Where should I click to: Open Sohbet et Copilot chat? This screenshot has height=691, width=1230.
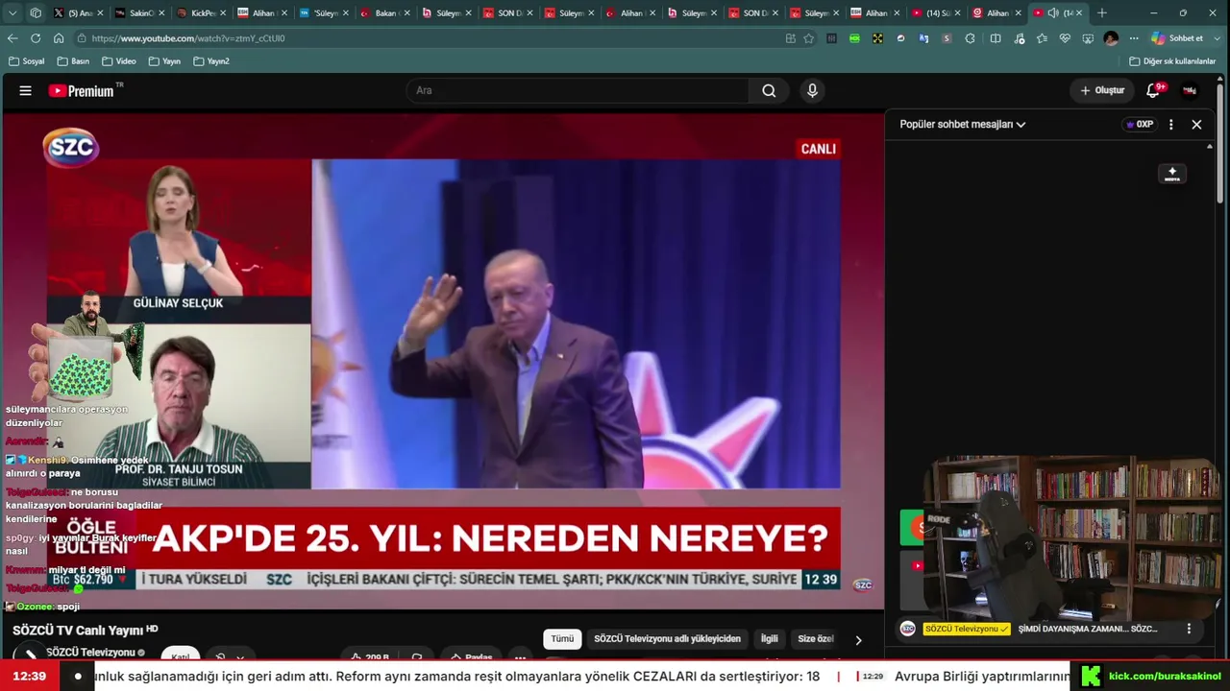(1179, 38)
